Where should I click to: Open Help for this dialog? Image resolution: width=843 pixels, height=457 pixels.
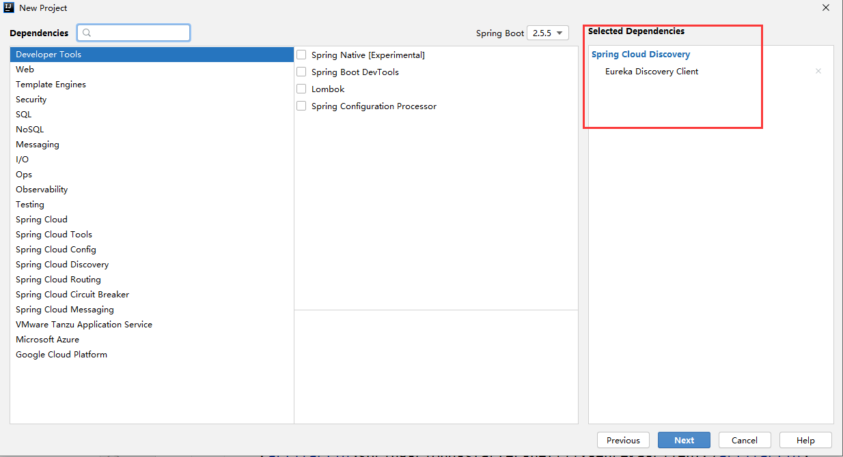[x=805, y=440]
